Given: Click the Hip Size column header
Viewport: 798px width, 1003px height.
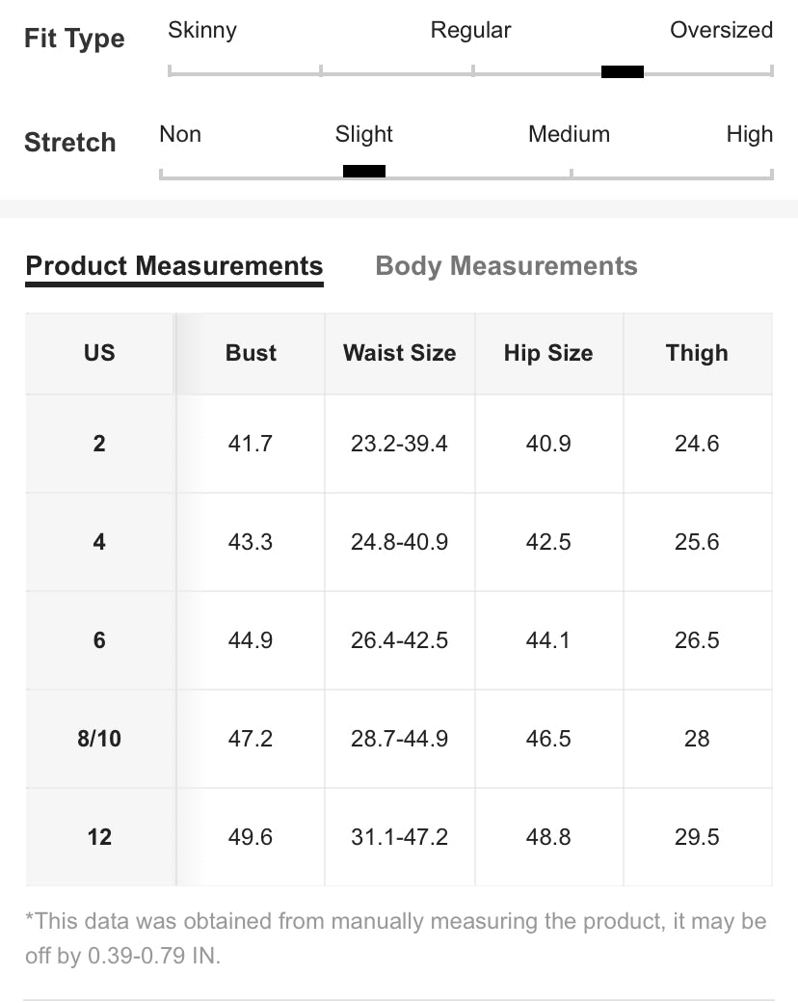Looking at the screenshot, I should (x=548, y=353).
